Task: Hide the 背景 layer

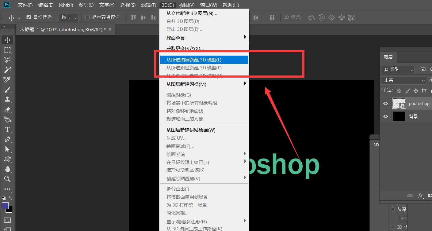Action: [385, 116]
